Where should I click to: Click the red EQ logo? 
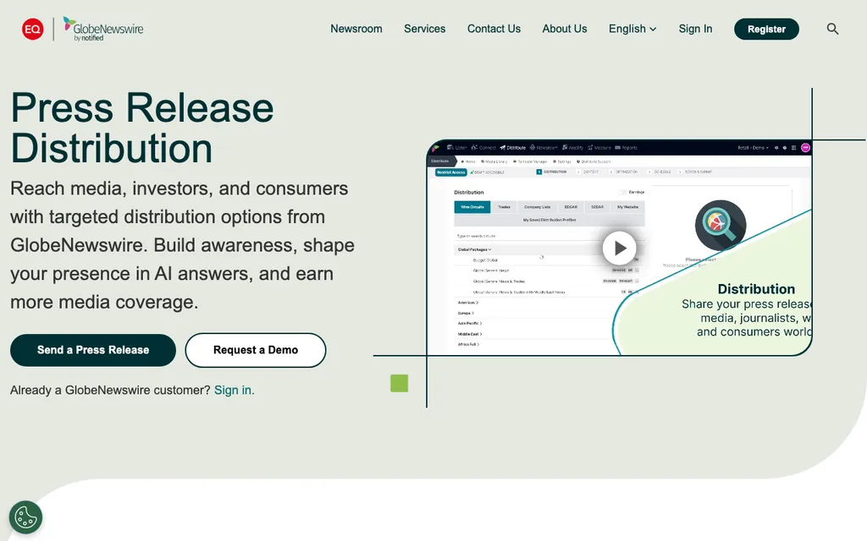(33, 29)
